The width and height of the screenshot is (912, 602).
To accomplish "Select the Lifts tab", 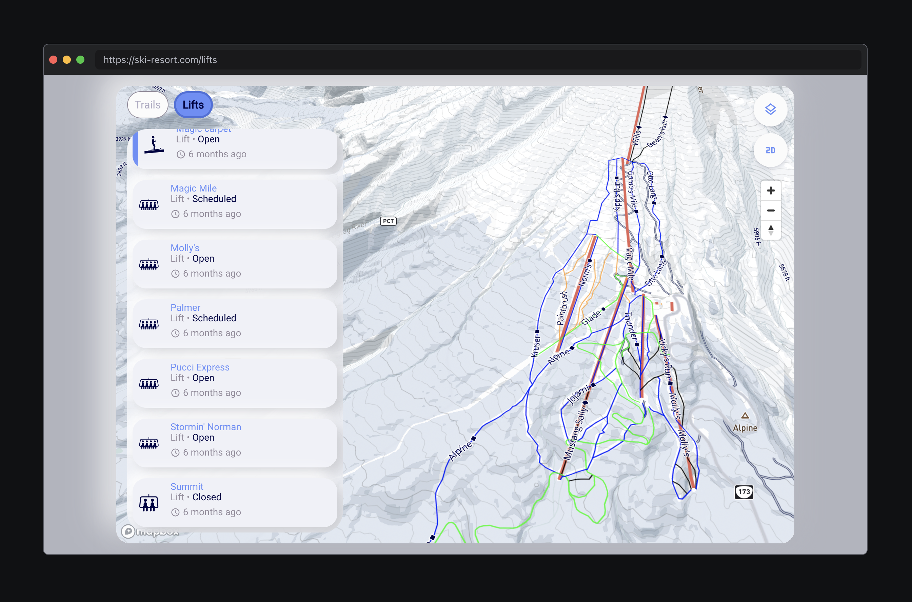I will pos(193,105).
